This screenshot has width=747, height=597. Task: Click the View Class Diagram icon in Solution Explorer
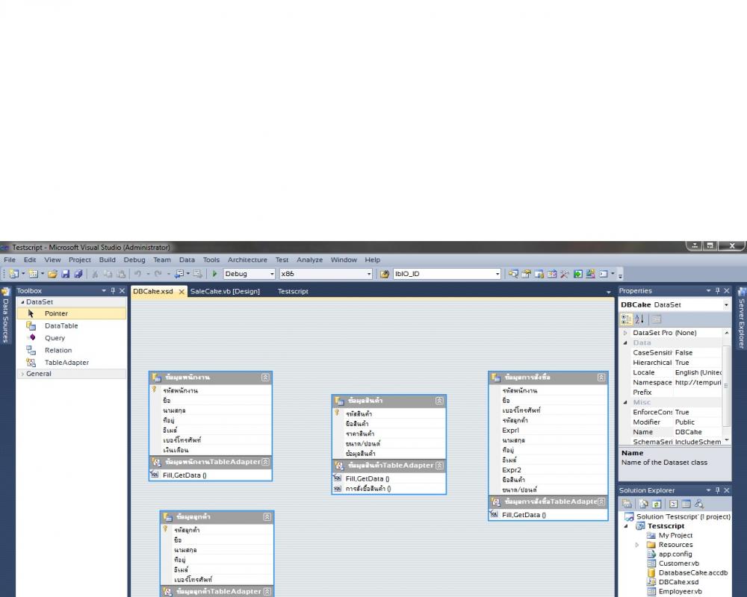click(699, 504)
